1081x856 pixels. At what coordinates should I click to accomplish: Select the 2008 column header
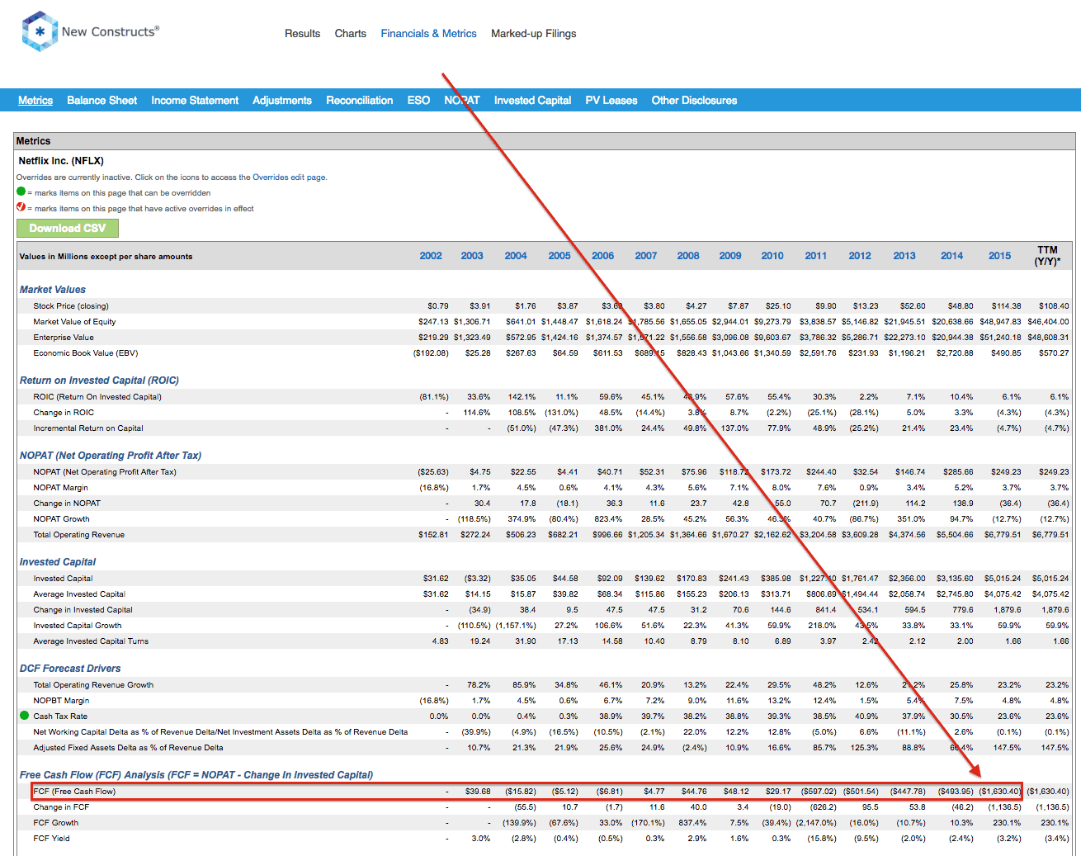click(688, 256)
